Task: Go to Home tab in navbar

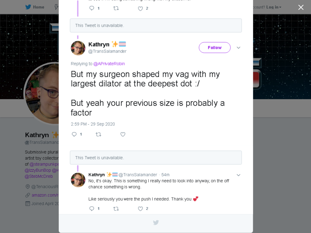Action: (x=35, y=7)
